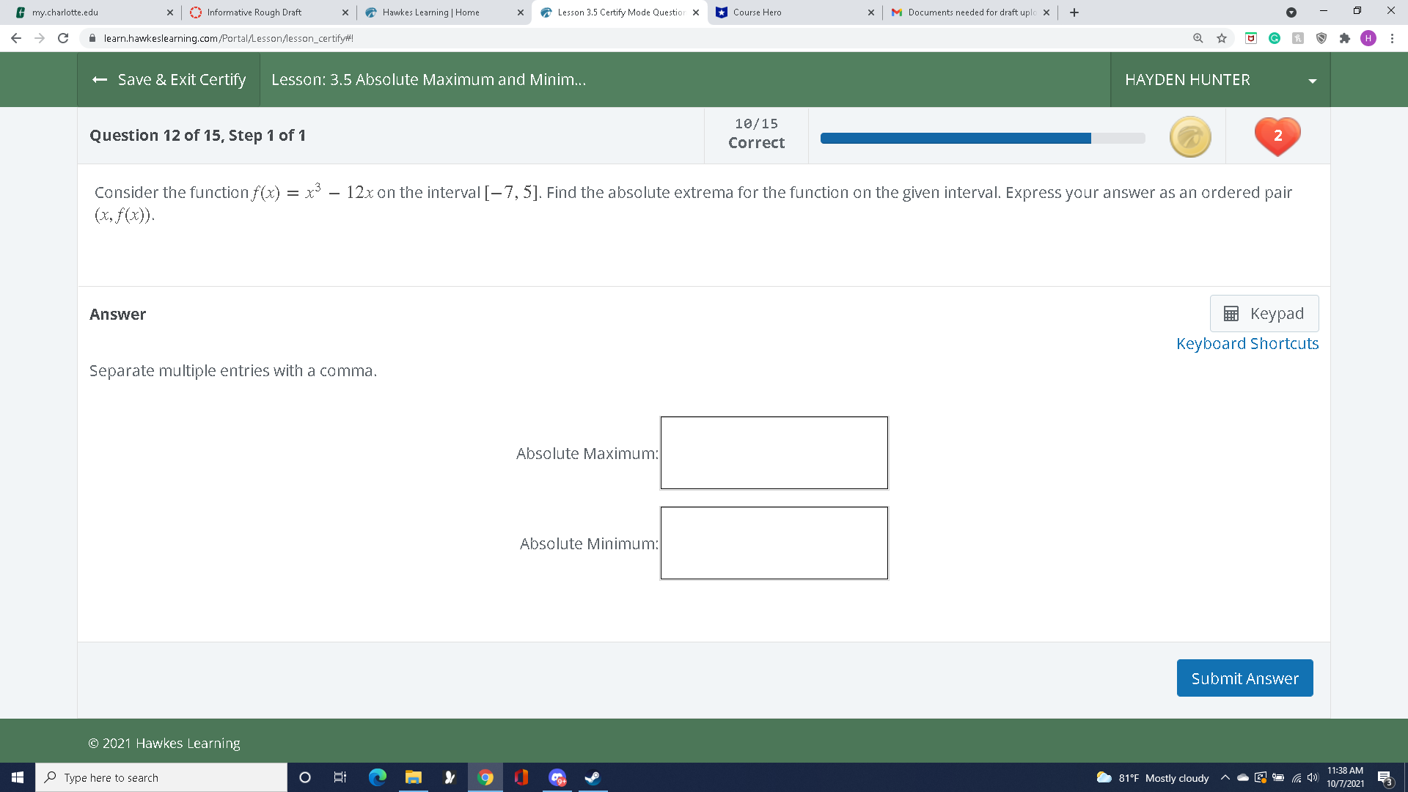Image resolution: width=1408 pixels, height=792 pixels.
Task: Bookmark this page via star icon
Action: tap(1222, 38)
